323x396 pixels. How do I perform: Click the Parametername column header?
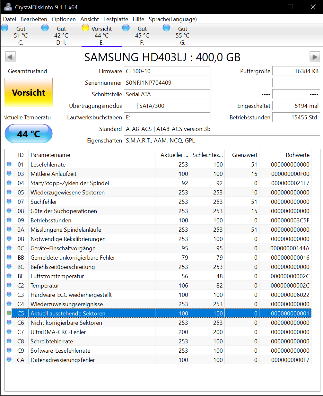(x=92, y=155)
